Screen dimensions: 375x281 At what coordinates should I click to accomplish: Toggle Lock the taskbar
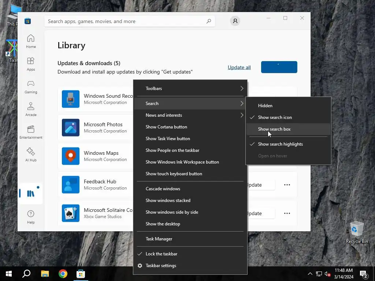190,254
